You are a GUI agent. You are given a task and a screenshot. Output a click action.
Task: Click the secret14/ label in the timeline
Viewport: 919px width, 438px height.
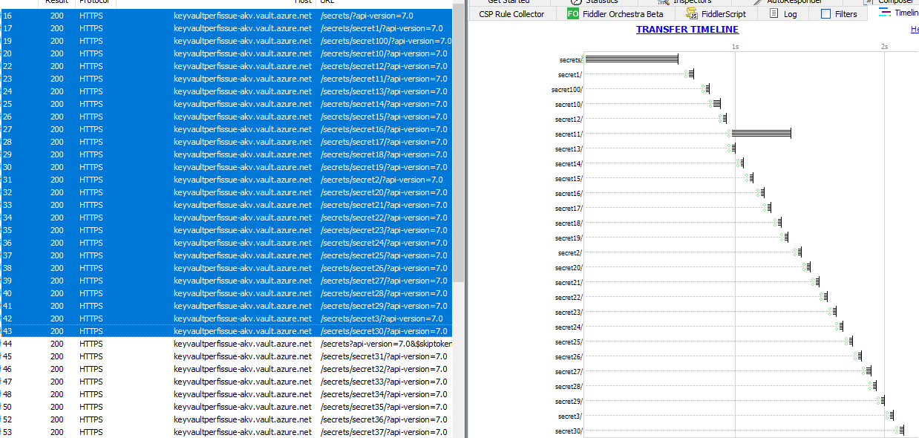tap(569, 164)
